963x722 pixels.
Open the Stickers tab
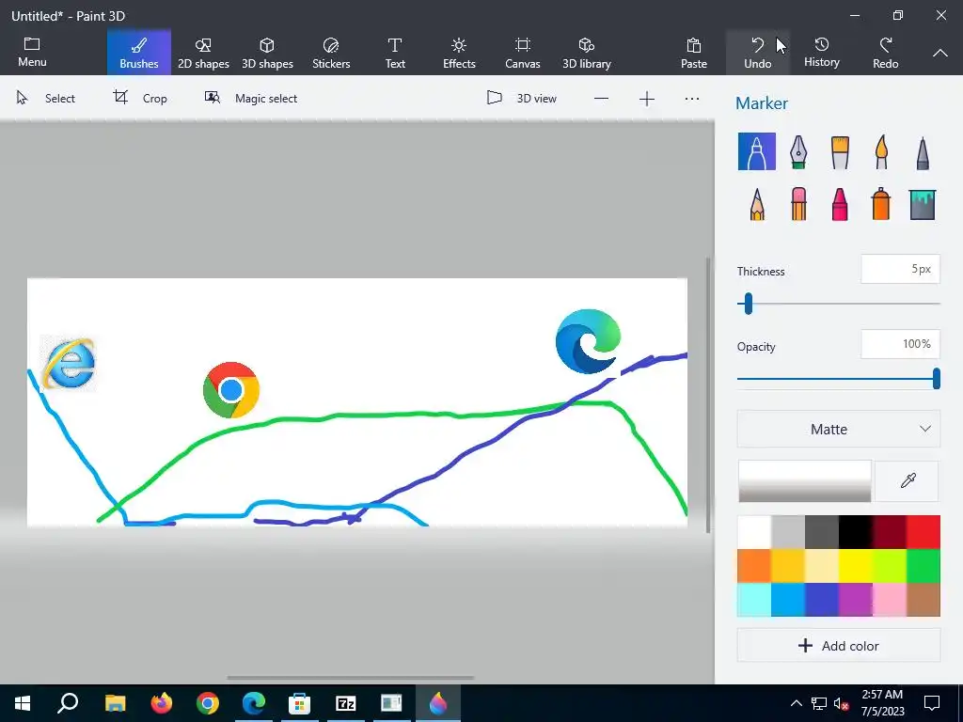(331, 53)
